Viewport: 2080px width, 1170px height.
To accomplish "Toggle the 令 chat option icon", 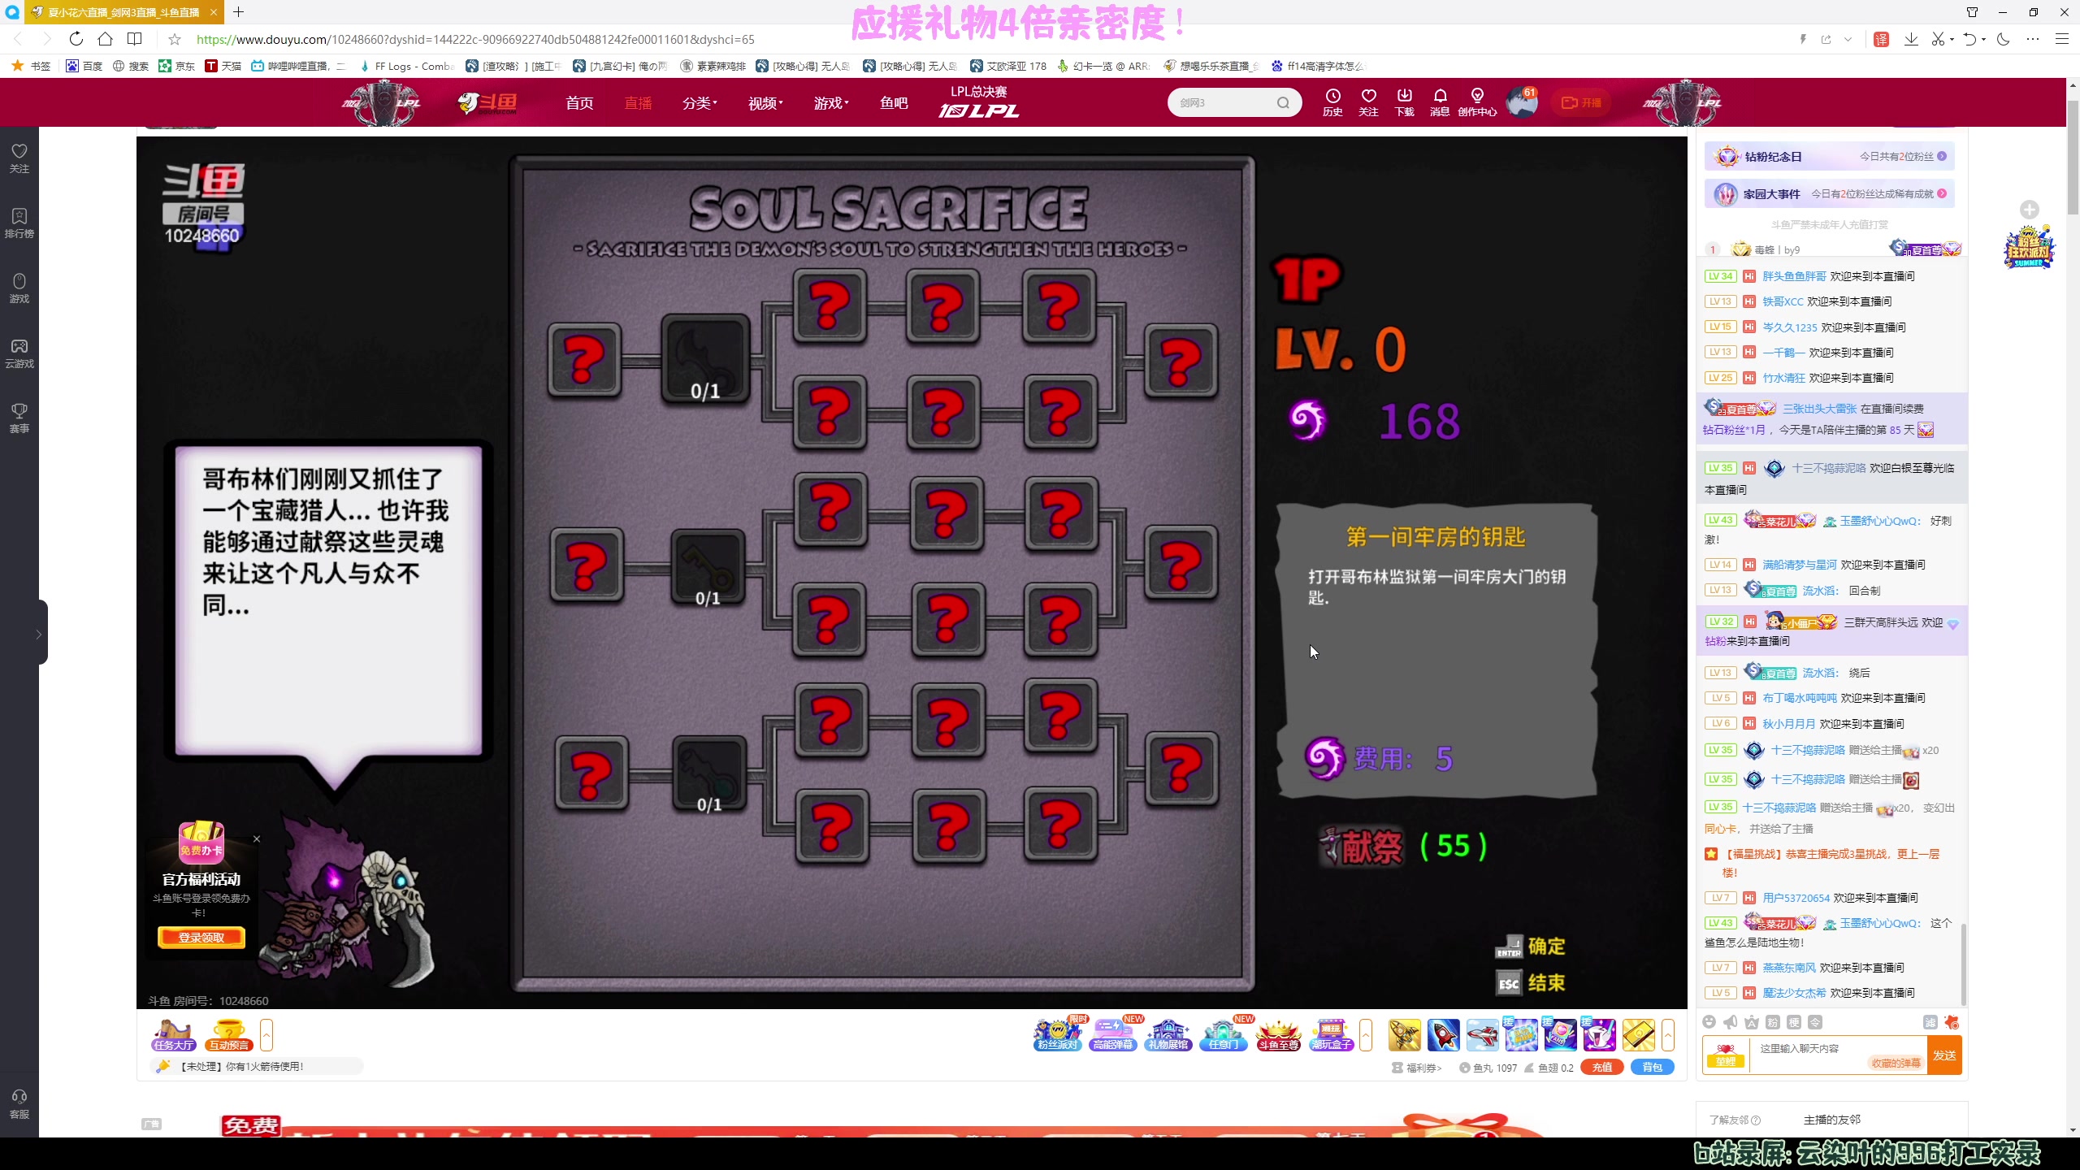I will click(1815, 1022).
